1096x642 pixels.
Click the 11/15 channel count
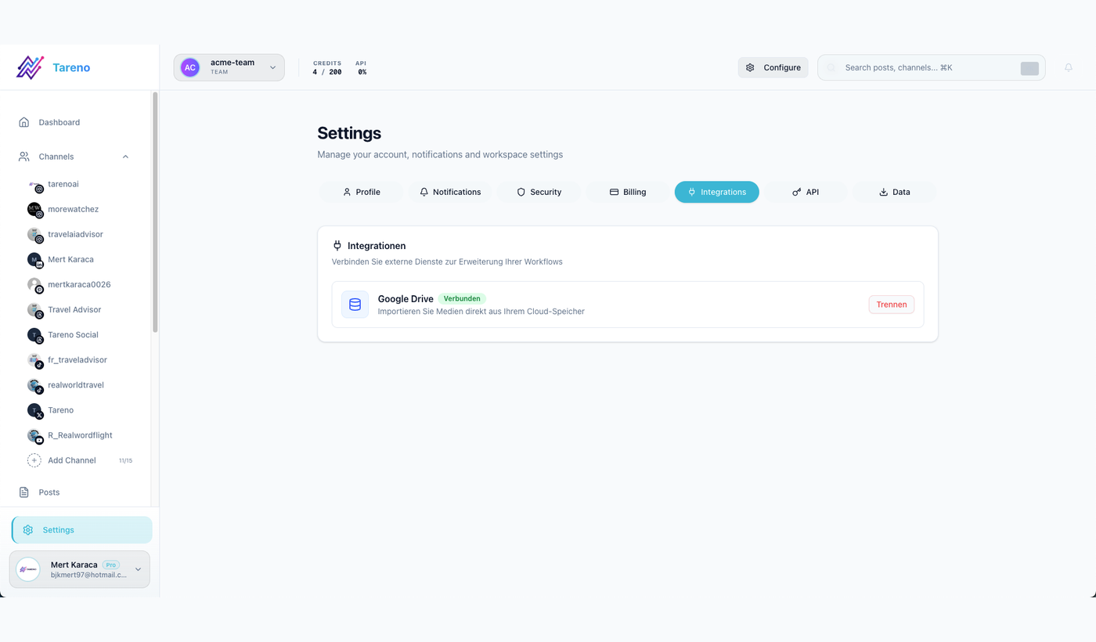[x=125, y=460]
